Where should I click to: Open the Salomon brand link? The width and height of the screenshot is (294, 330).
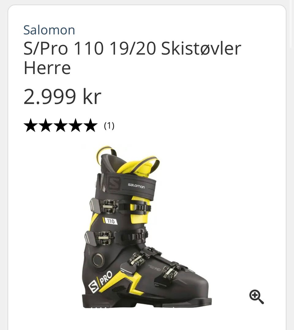tap(49, 30)
